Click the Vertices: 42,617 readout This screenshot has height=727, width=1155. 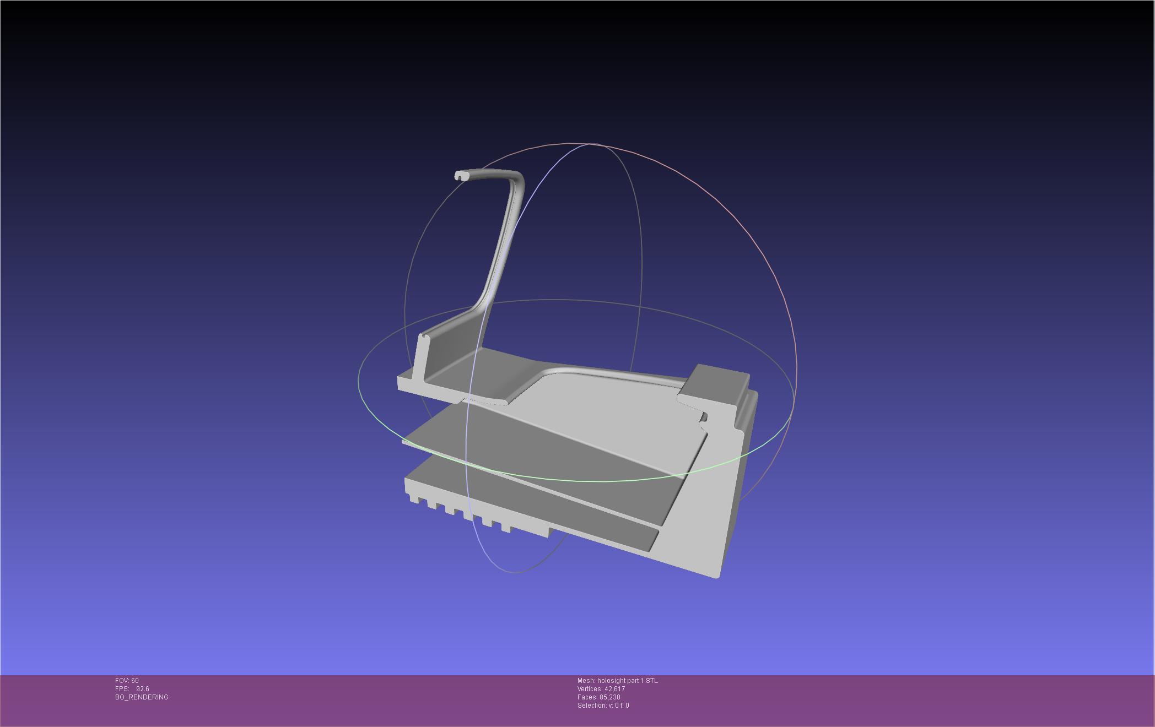(x=601, y=689)
